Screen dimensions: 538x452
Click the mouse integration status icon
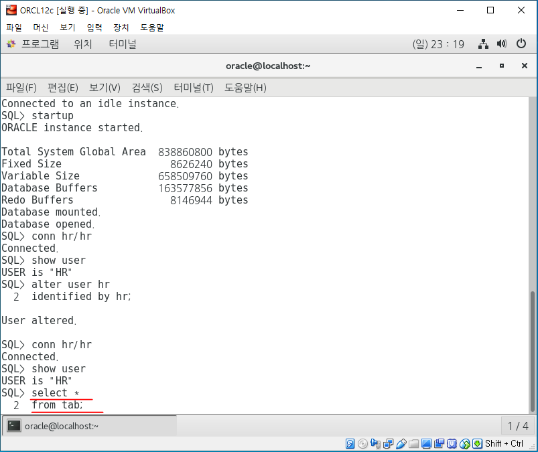[x=464, y=444]
